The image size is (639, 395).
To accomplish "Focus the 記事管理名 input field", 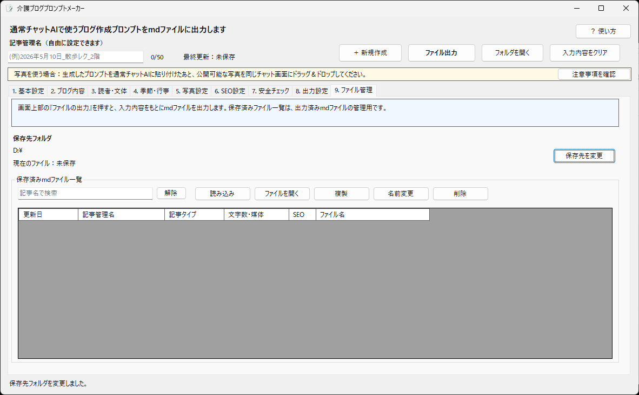I will pyautogui.click(x=76, y=57).
